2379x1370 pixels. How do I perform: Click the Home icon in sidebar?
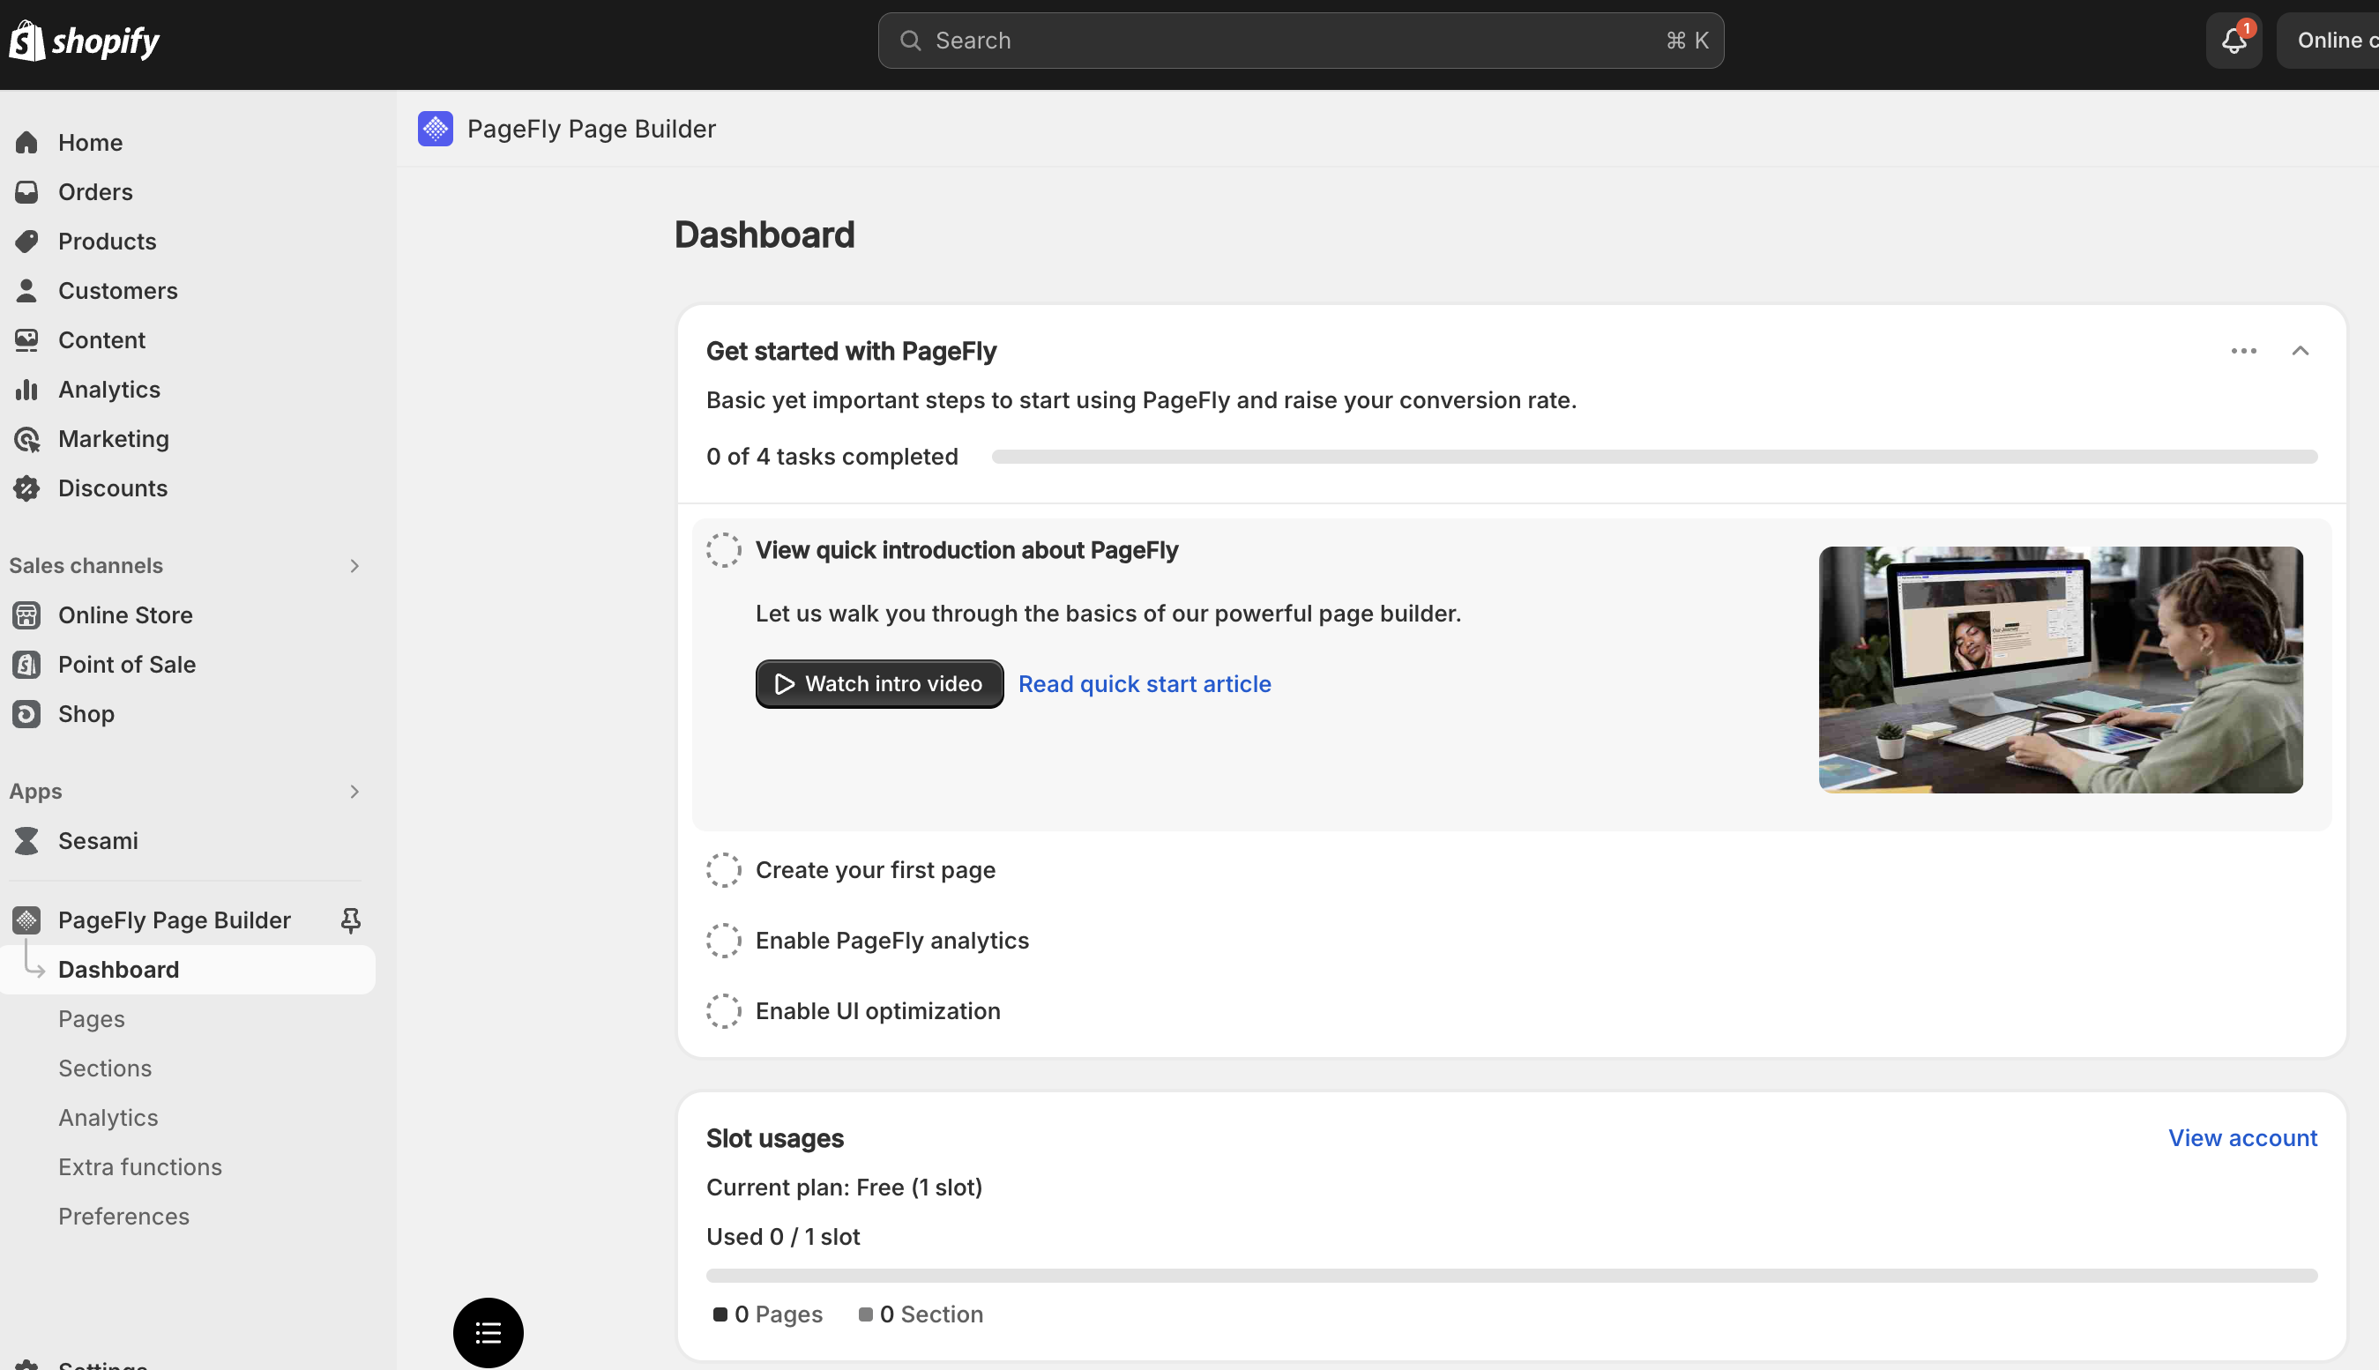tap(26, 142)
